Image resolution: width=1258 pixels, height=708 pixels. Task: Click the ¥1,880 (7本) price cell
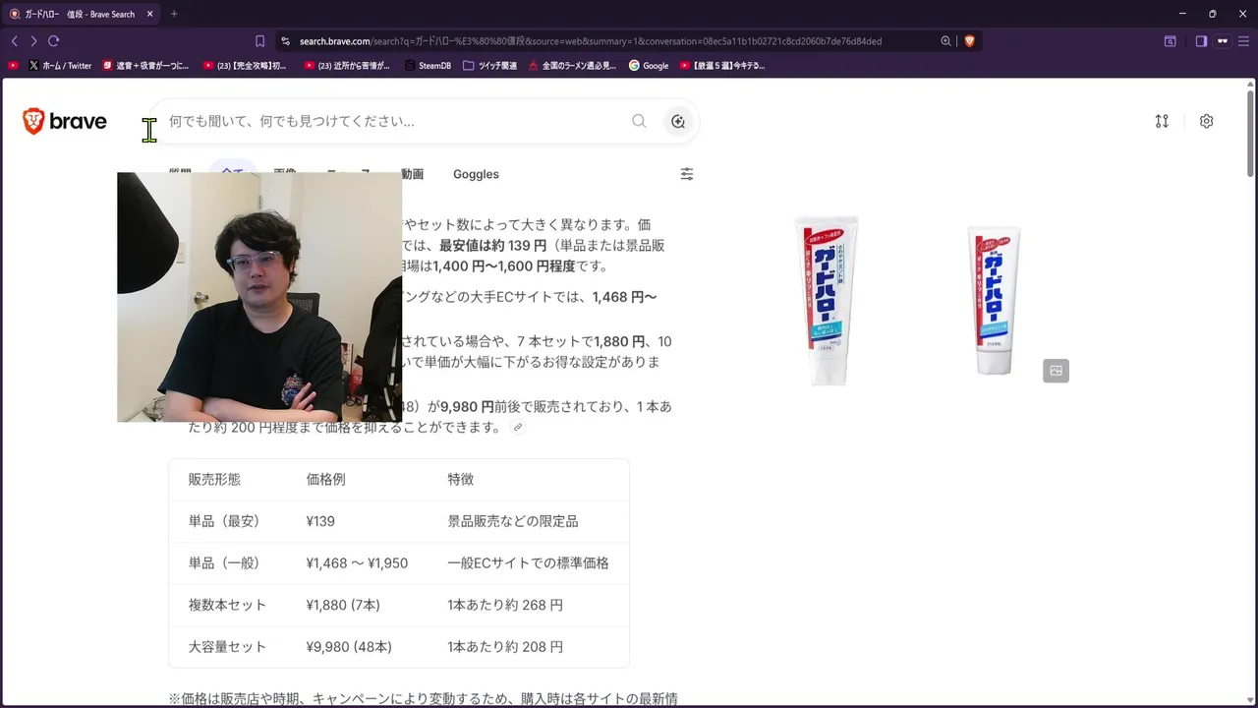coord(343,605)
